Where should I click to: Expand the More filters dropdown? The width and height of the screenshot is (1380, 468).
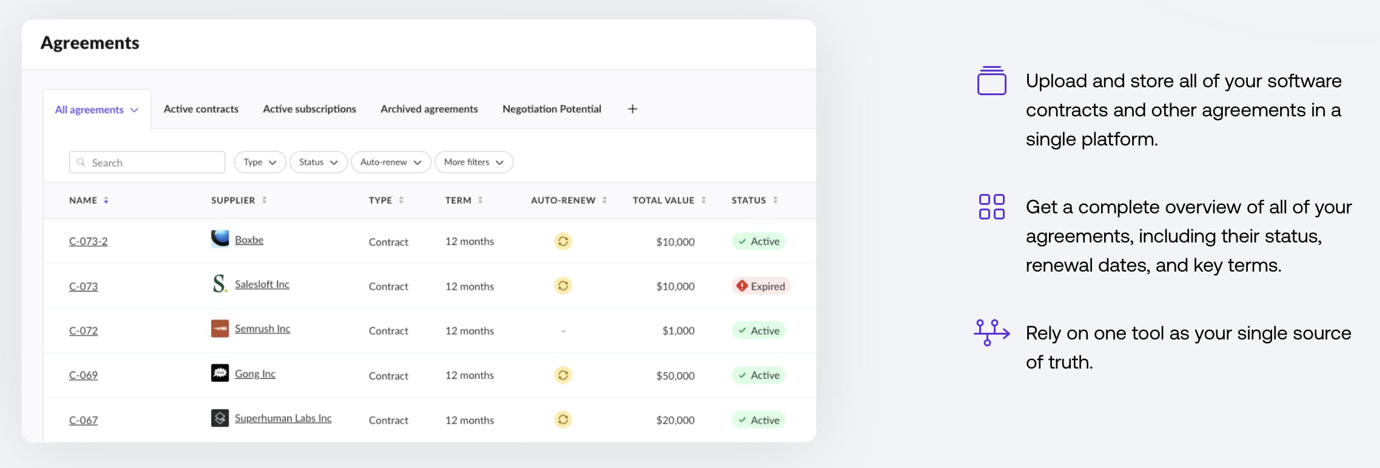click(474, 162)
